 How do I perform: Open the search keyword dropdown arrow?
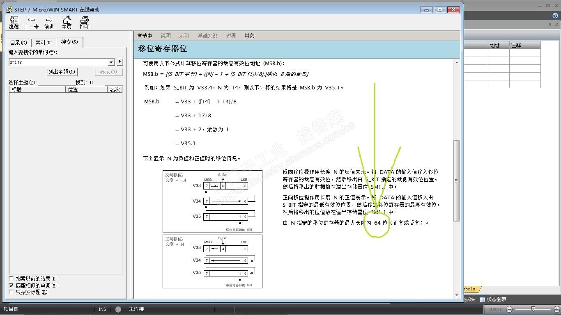[111, 62]
